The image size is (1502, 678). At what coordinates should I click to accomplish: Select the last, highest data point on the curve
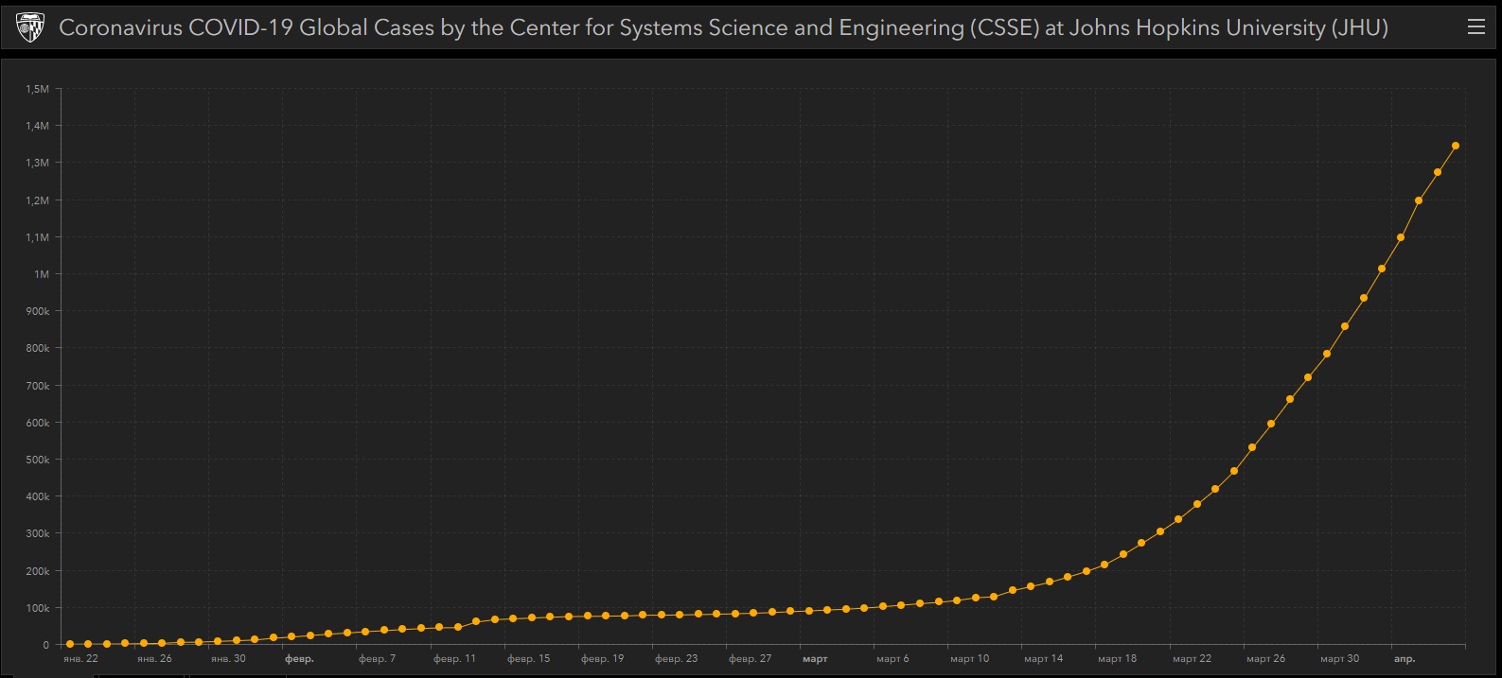[1456, 146]
